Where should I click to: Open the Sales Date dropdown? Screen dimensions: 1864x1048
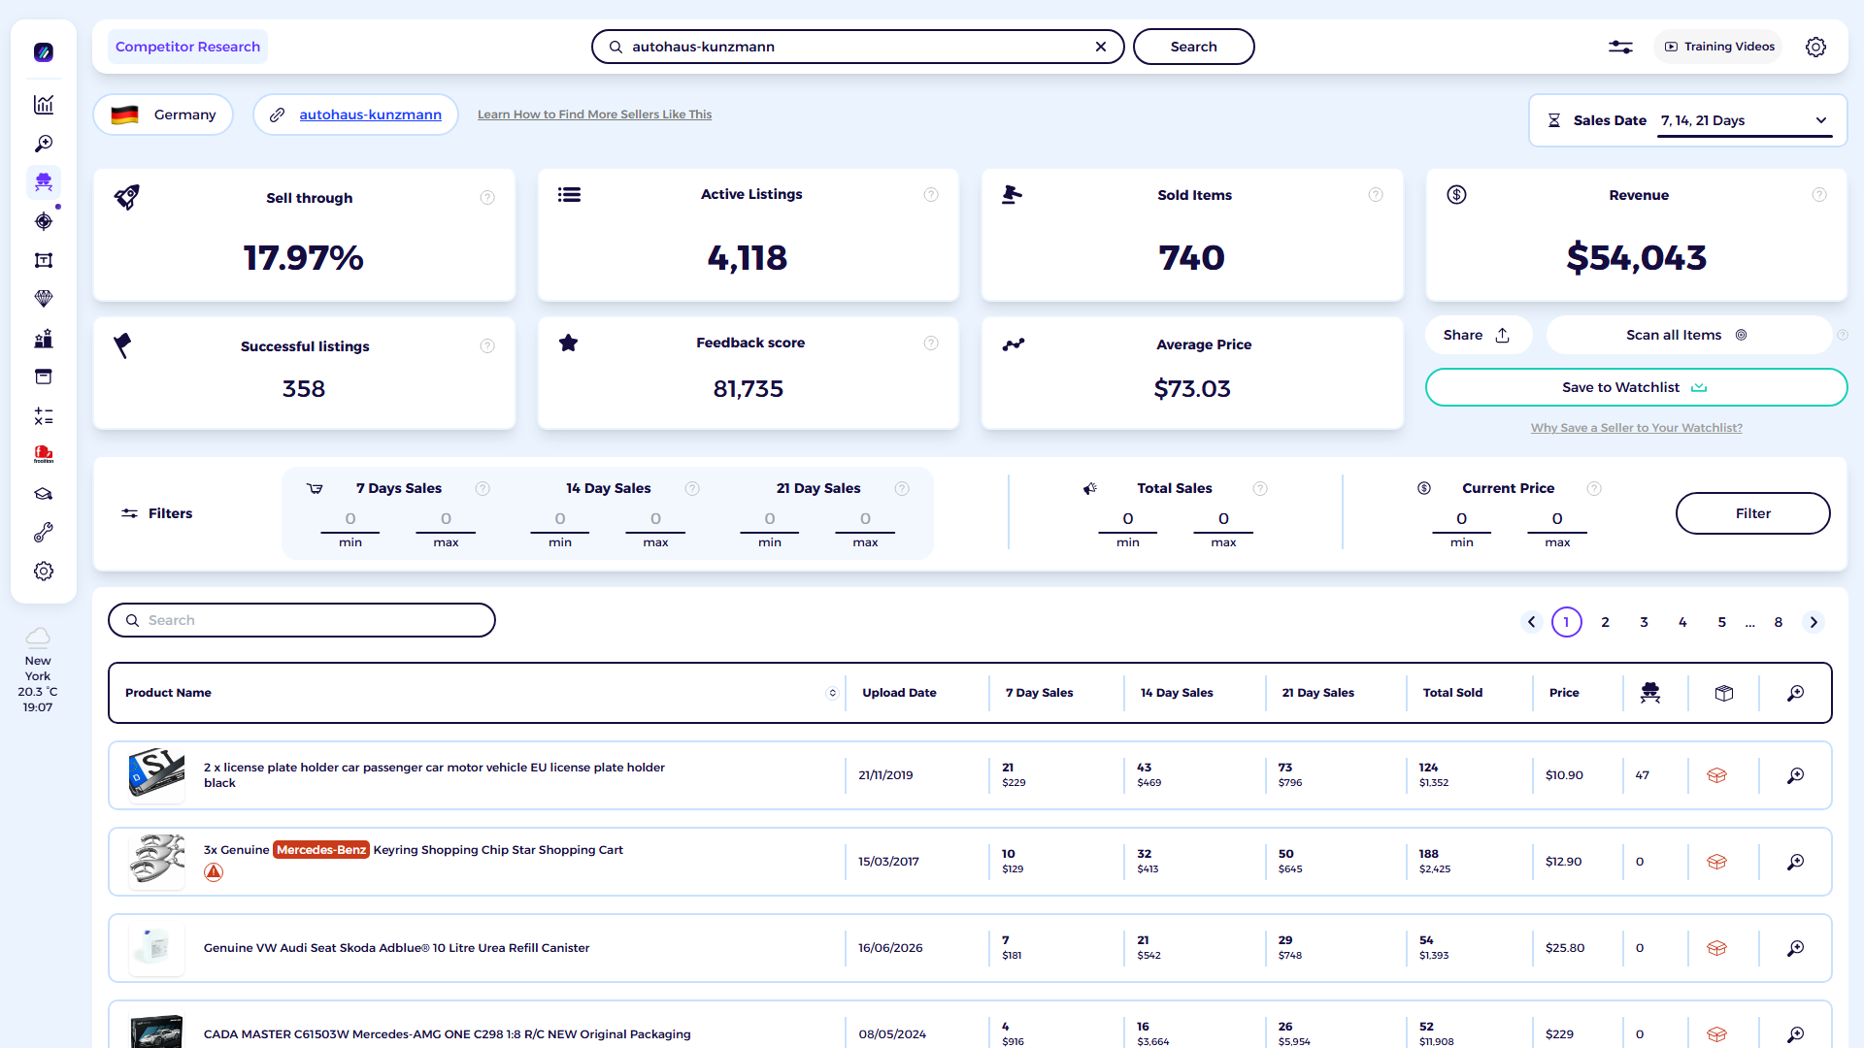coord(1745,120)
